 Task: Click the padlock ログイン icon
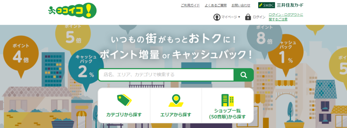[248, 17]
